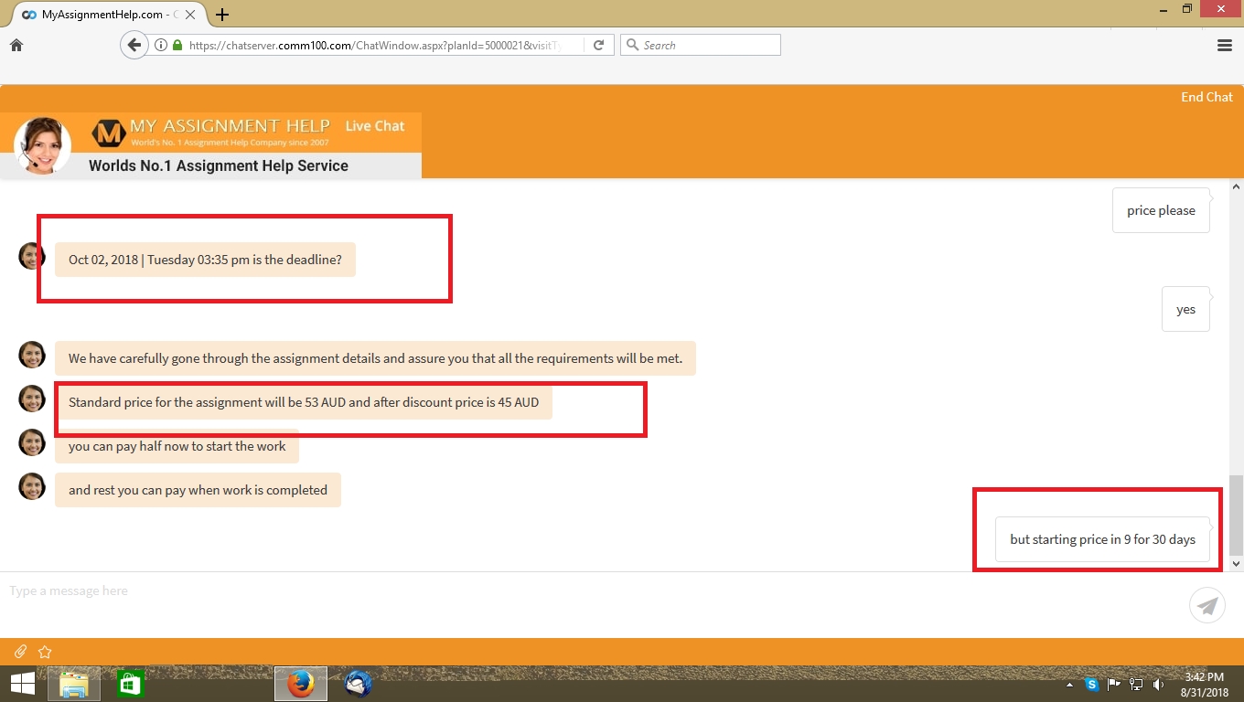1244x702 pixels.
Task: Rate the chat with the star icon
Action: [45, 652]
